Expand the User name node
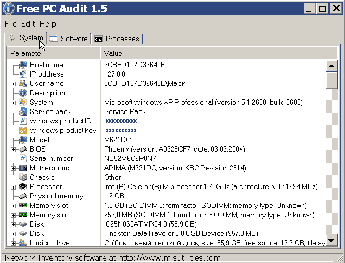 pyautogui.click(x=13, y=84)
